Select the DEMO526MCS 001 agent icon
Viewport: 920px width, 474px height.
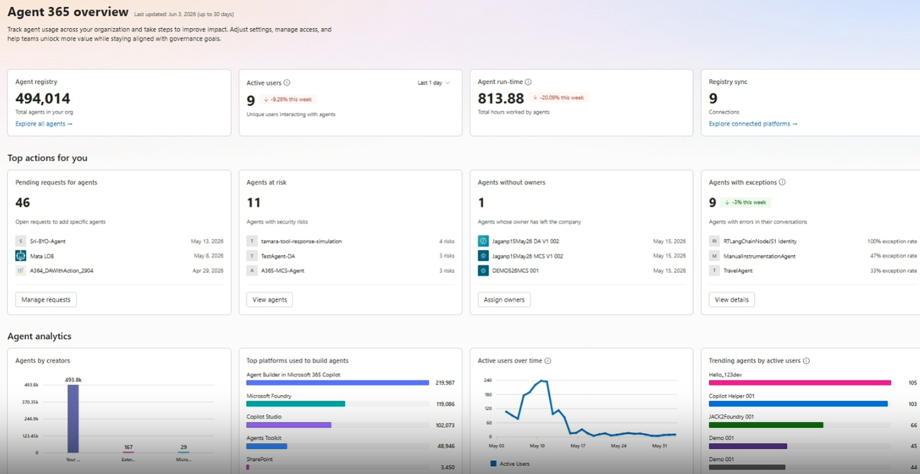[483, 270]
